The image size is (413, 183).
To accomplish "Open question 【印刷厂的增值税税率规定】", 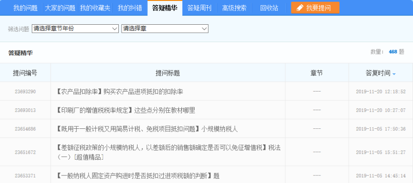I will [126, 111].
